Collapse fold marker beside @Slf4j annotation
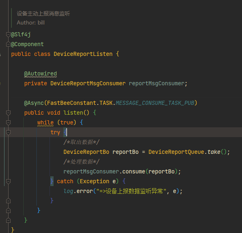This screenshot has width=242, height=233. click(8, 35)
